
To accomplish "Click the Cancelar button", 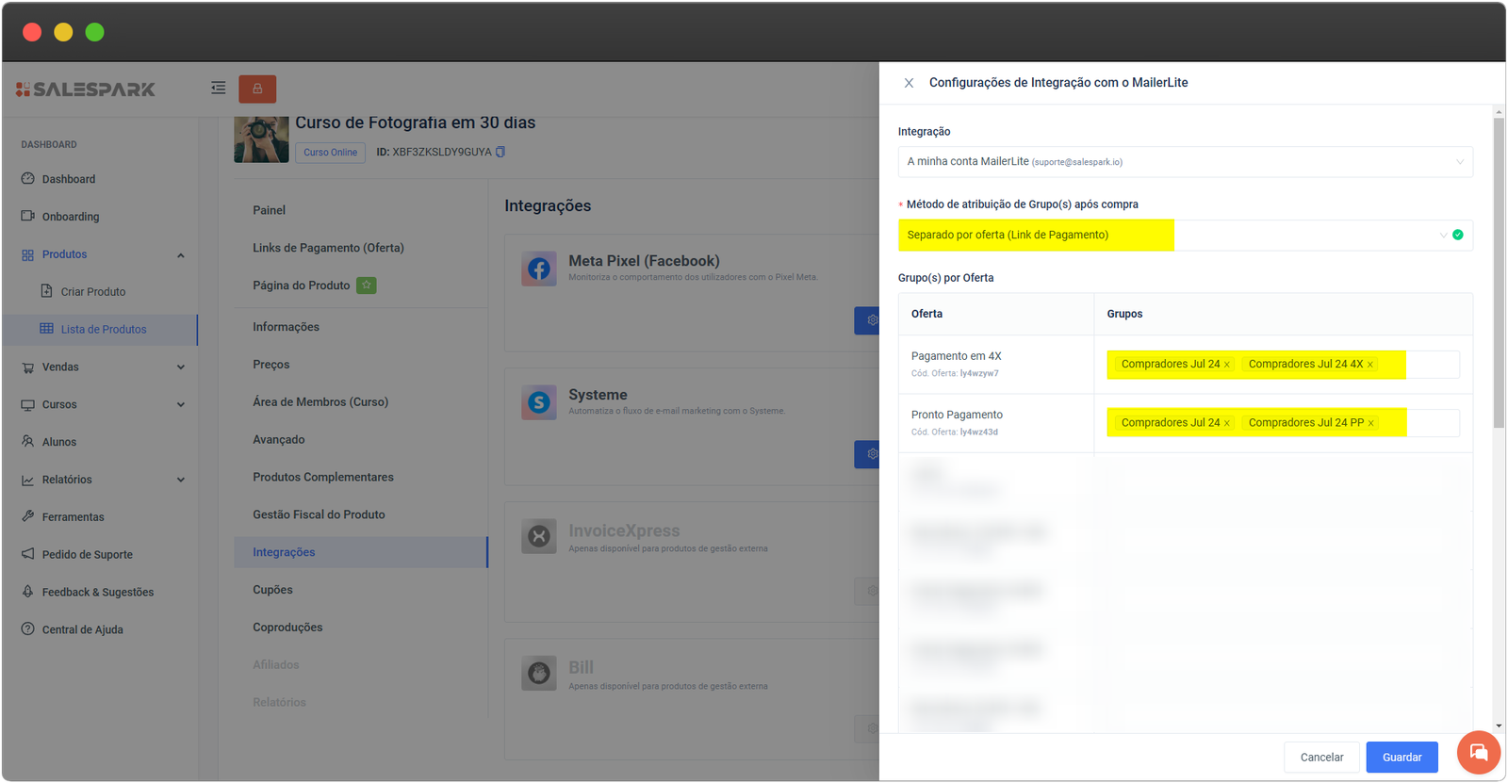I will [1321, 758].
